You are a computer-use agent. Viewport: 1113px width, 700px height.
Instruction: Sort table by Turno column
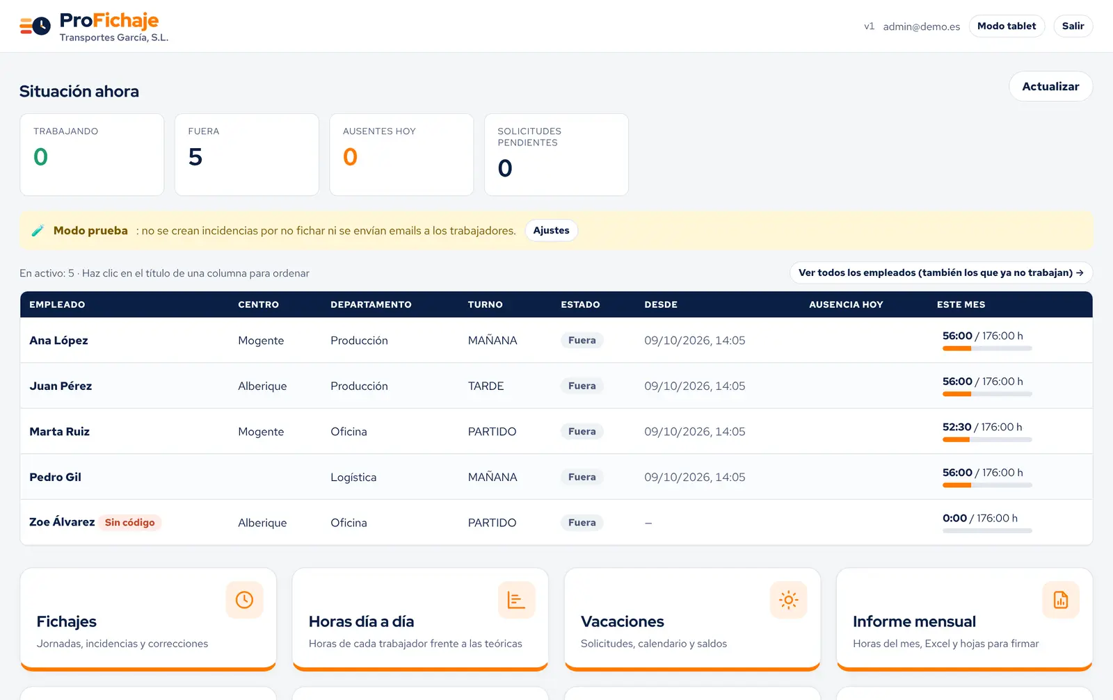(x=485, y=304)
